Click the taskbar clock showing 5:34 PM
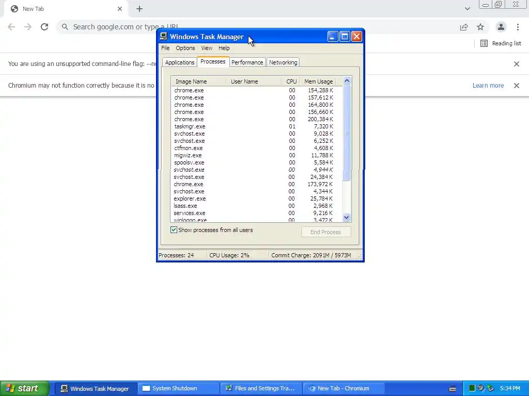The height and width of the screenshot is (396, 529). click(x=510, y=389)
